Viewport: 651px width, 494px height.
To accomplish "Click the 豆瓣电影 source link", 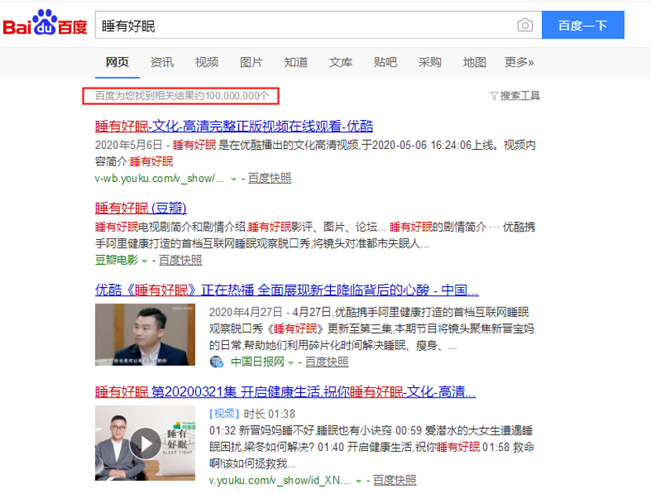I will tap(117, 260).
